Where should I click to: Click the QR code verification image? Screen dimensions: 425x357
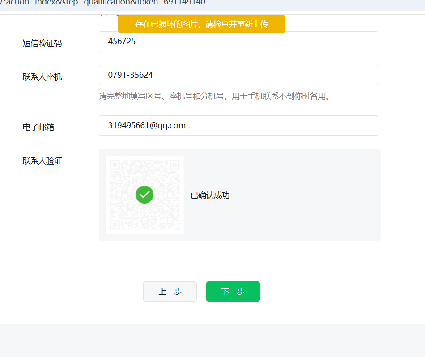tap(144, 195)
